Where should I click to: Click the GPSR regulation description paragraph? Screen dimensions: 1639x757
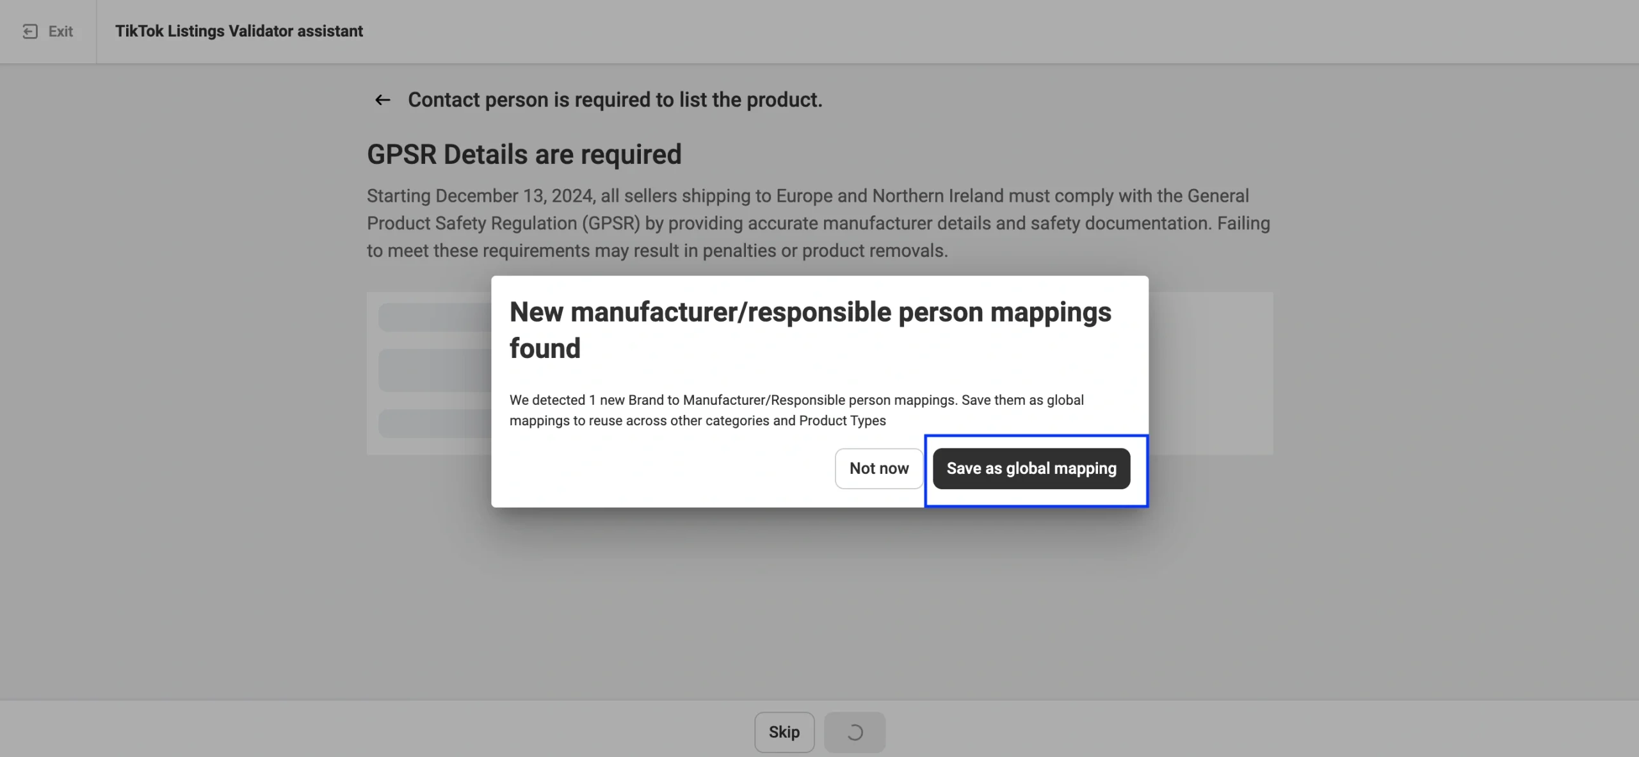(x=818, y=223)
